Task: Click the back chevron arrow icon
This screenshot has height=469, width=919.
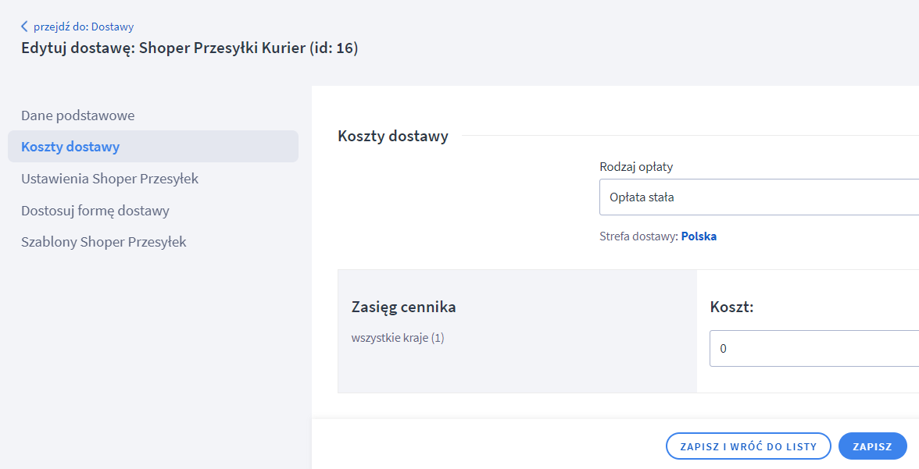Action: tap(24, 27)
